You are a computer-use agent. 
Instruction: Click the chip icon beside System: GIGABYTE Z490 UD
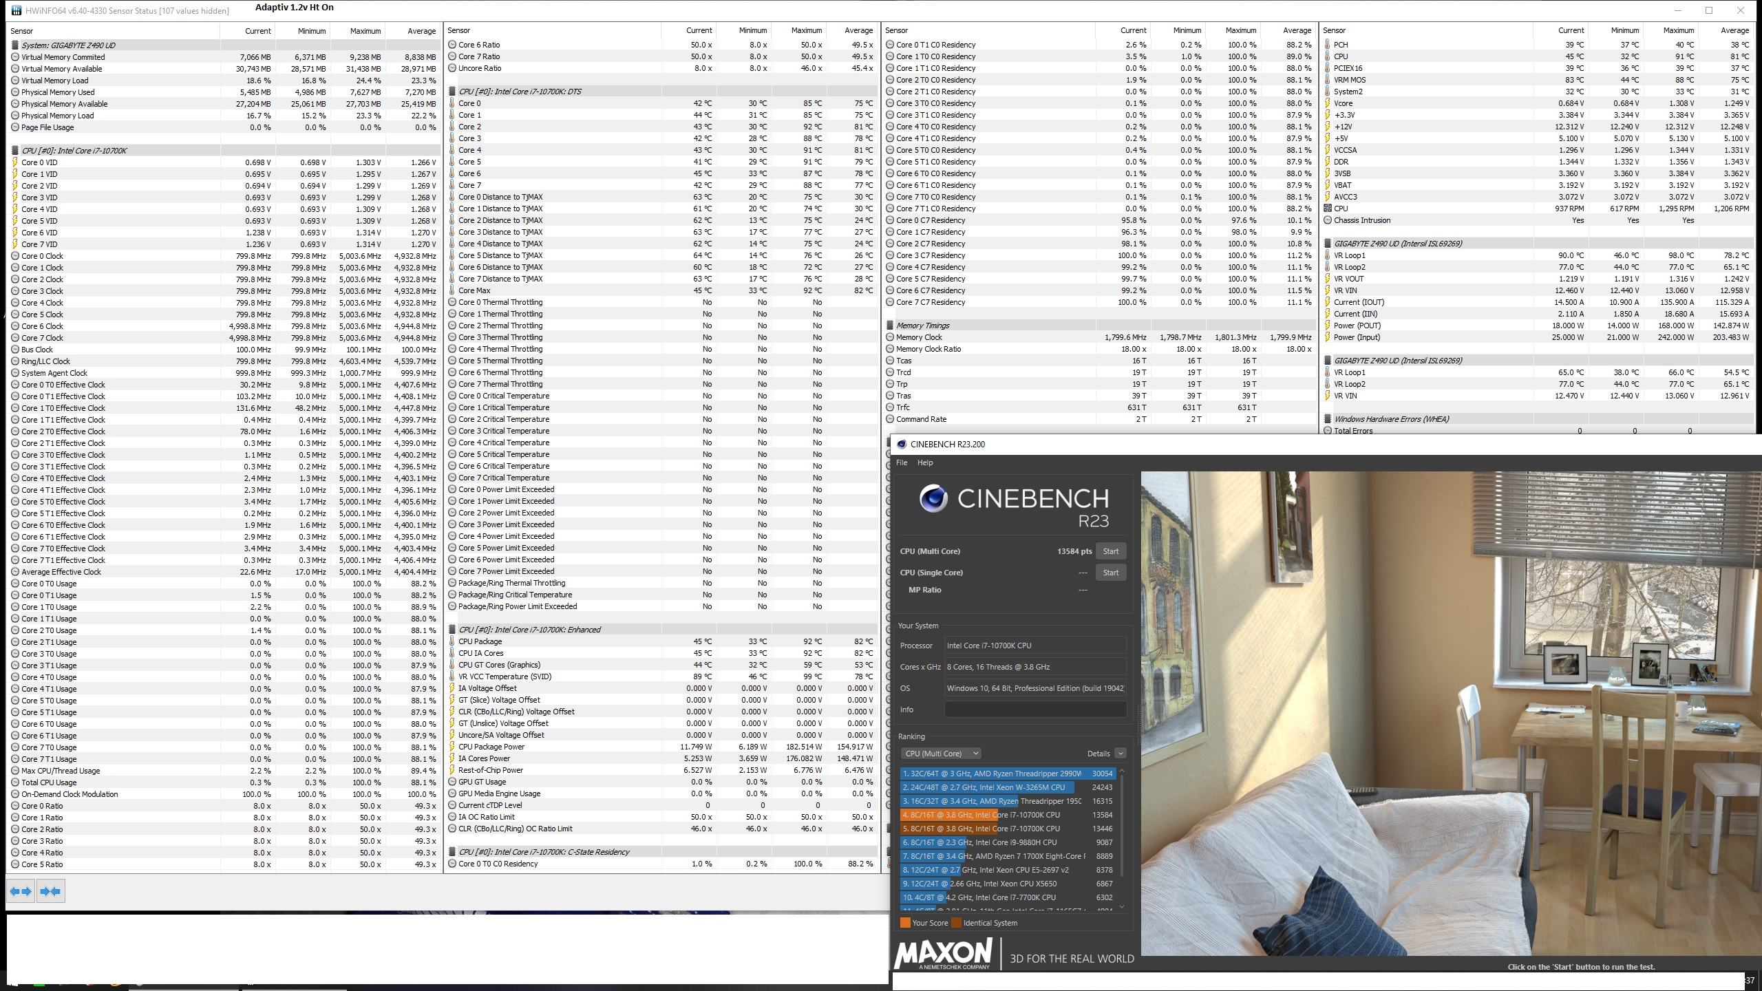click(x=15, y=45)
